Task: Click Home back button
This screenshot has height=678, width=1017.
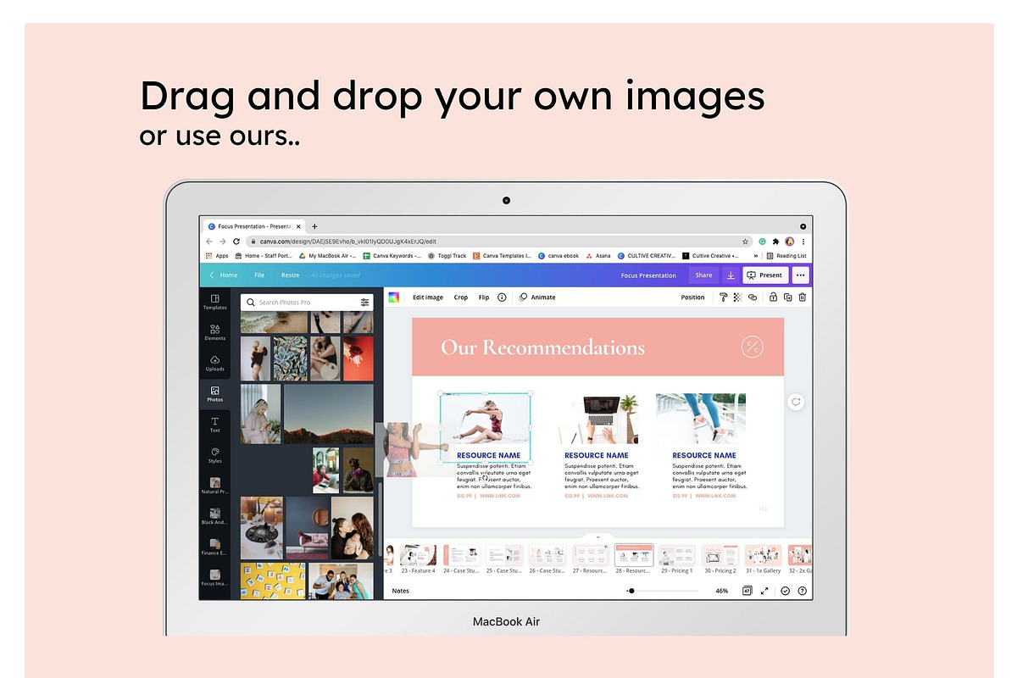Action: click(224, 275)
